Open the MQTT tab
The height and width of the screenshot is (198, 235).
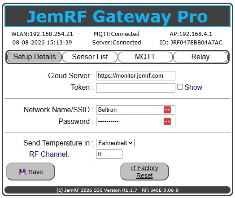point(145,57)
